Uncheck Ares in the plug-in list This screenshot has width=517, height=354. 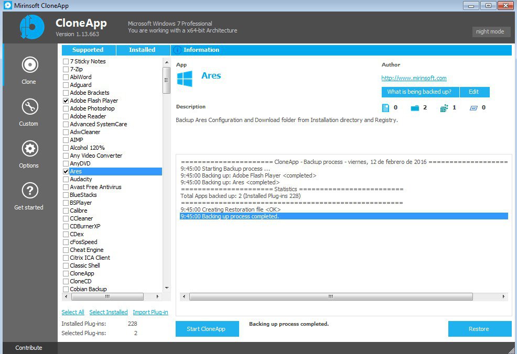[66, 171]
